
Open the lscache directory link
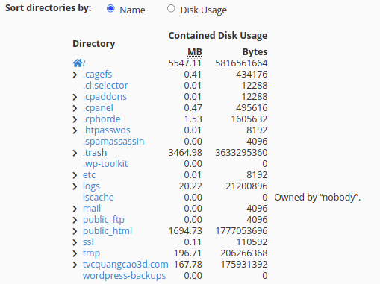click(99, 198)
